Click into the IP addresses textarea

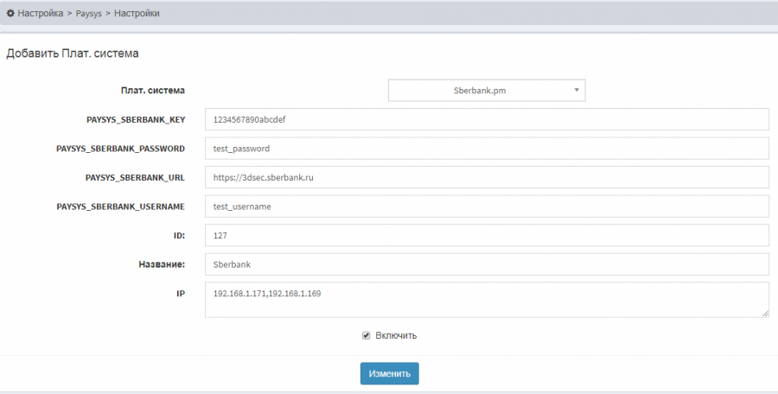point(487,300)
